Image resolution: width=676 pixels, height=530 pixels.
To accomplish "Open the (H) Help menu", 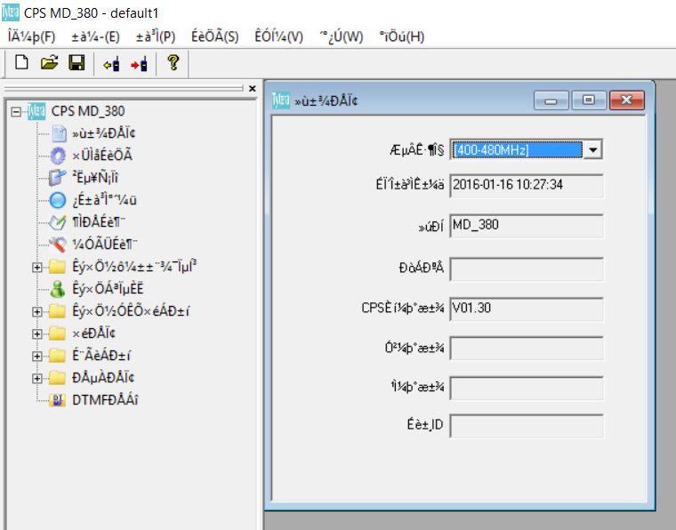I will coord(402,36).
